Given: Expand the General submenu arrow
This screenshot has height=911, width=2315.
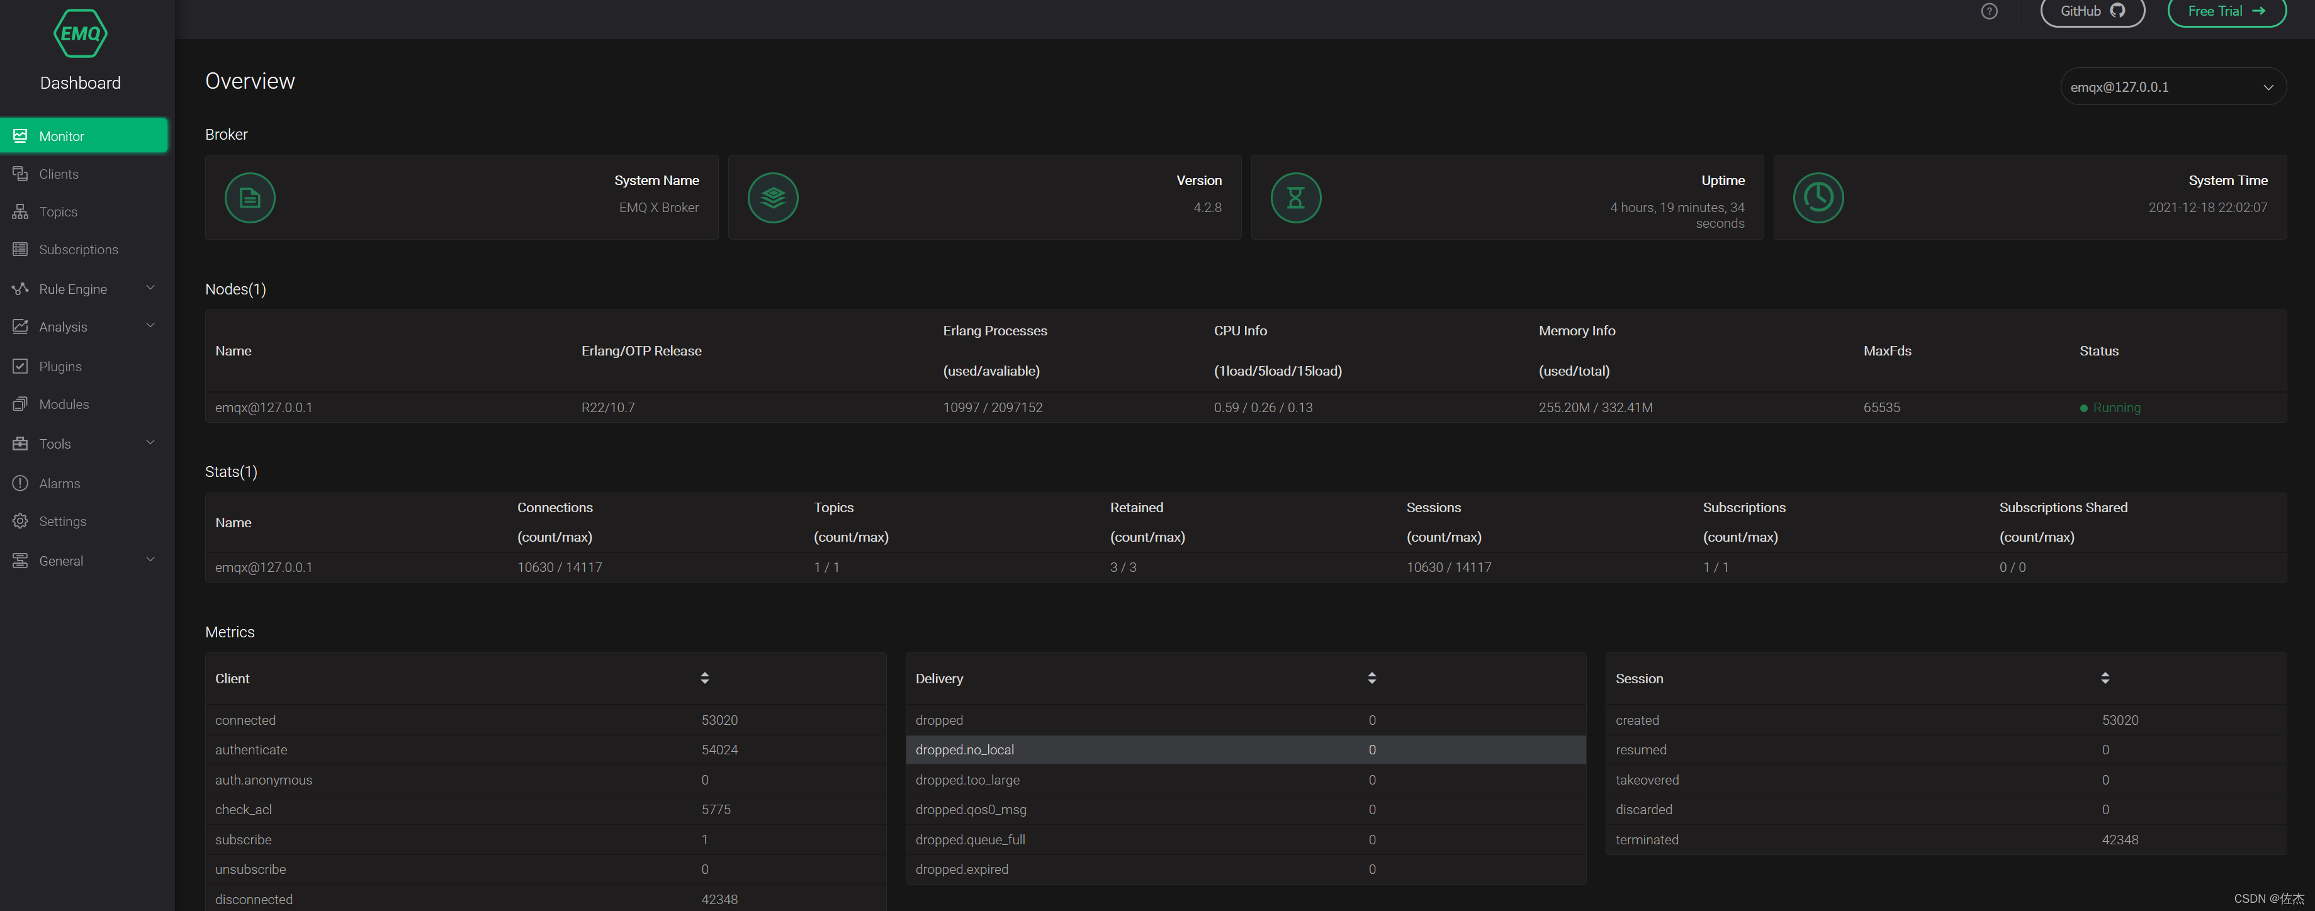Looking at the screenshot, I should (150, 559).
